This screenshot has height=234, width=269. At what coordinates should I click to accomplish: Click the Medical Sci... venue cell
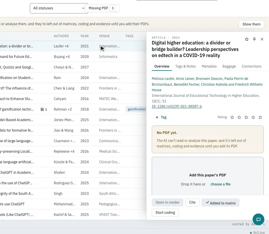[109, 152]
